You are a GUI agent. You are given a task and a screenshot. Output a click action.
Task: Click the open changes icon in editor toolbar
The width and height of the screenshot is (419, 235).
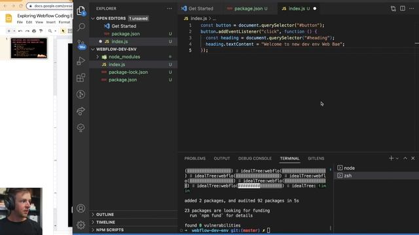click(x=393, y=8)
